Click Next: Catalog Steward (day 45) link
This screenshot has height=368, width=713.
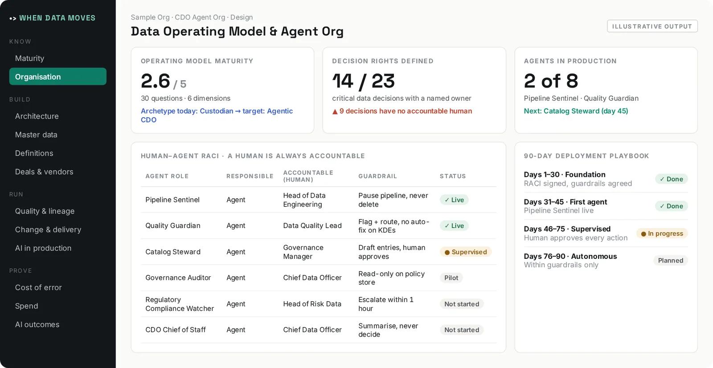tap(576, 111)
